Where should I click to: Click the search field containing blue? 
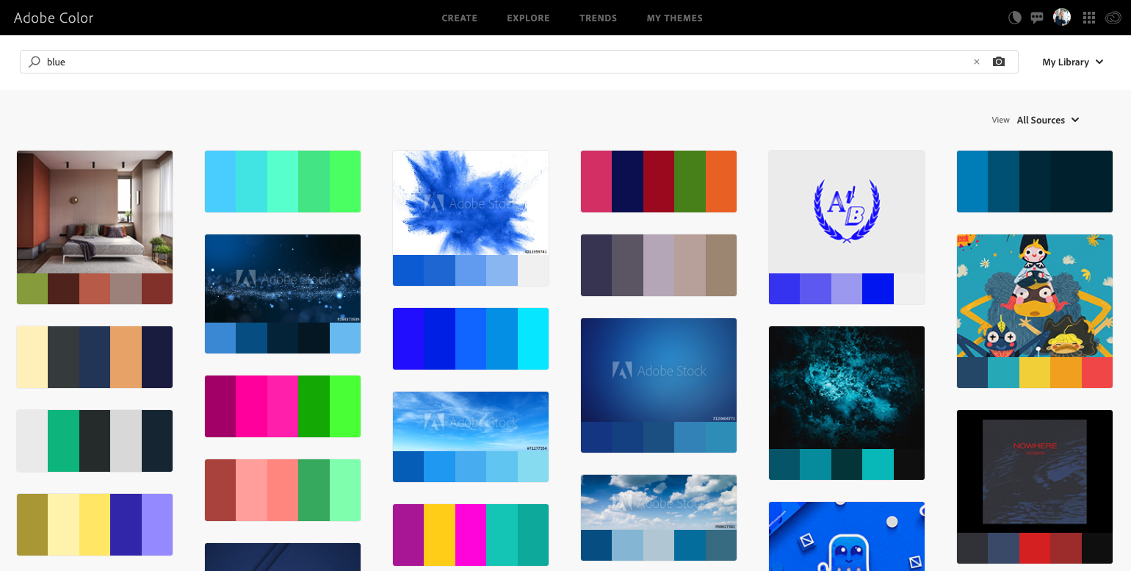tap(518, 62)
